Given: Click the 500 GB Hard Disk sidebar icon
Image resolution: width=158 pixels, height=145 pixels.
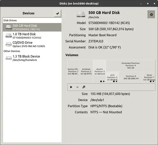Looking at the screenshot, I should click(8, 27).
